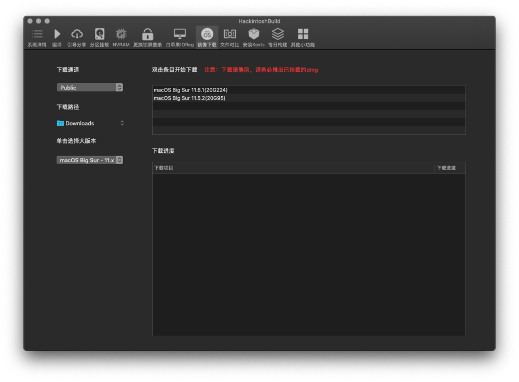Click the window's green zoom button
Viewport: 519px width, 382px height.
tap(47, 21)
